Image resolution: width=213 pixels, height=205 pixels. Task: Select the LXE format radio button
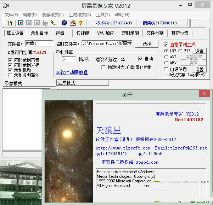166,51
